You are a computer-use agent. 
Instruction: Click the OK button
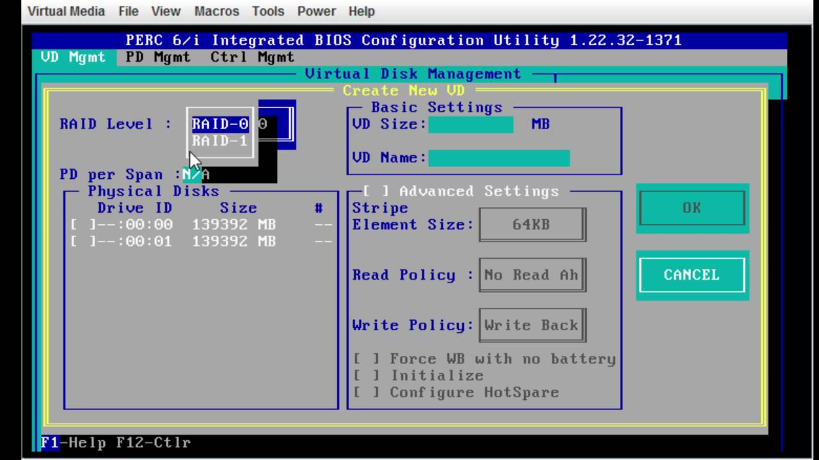point(692,208)
